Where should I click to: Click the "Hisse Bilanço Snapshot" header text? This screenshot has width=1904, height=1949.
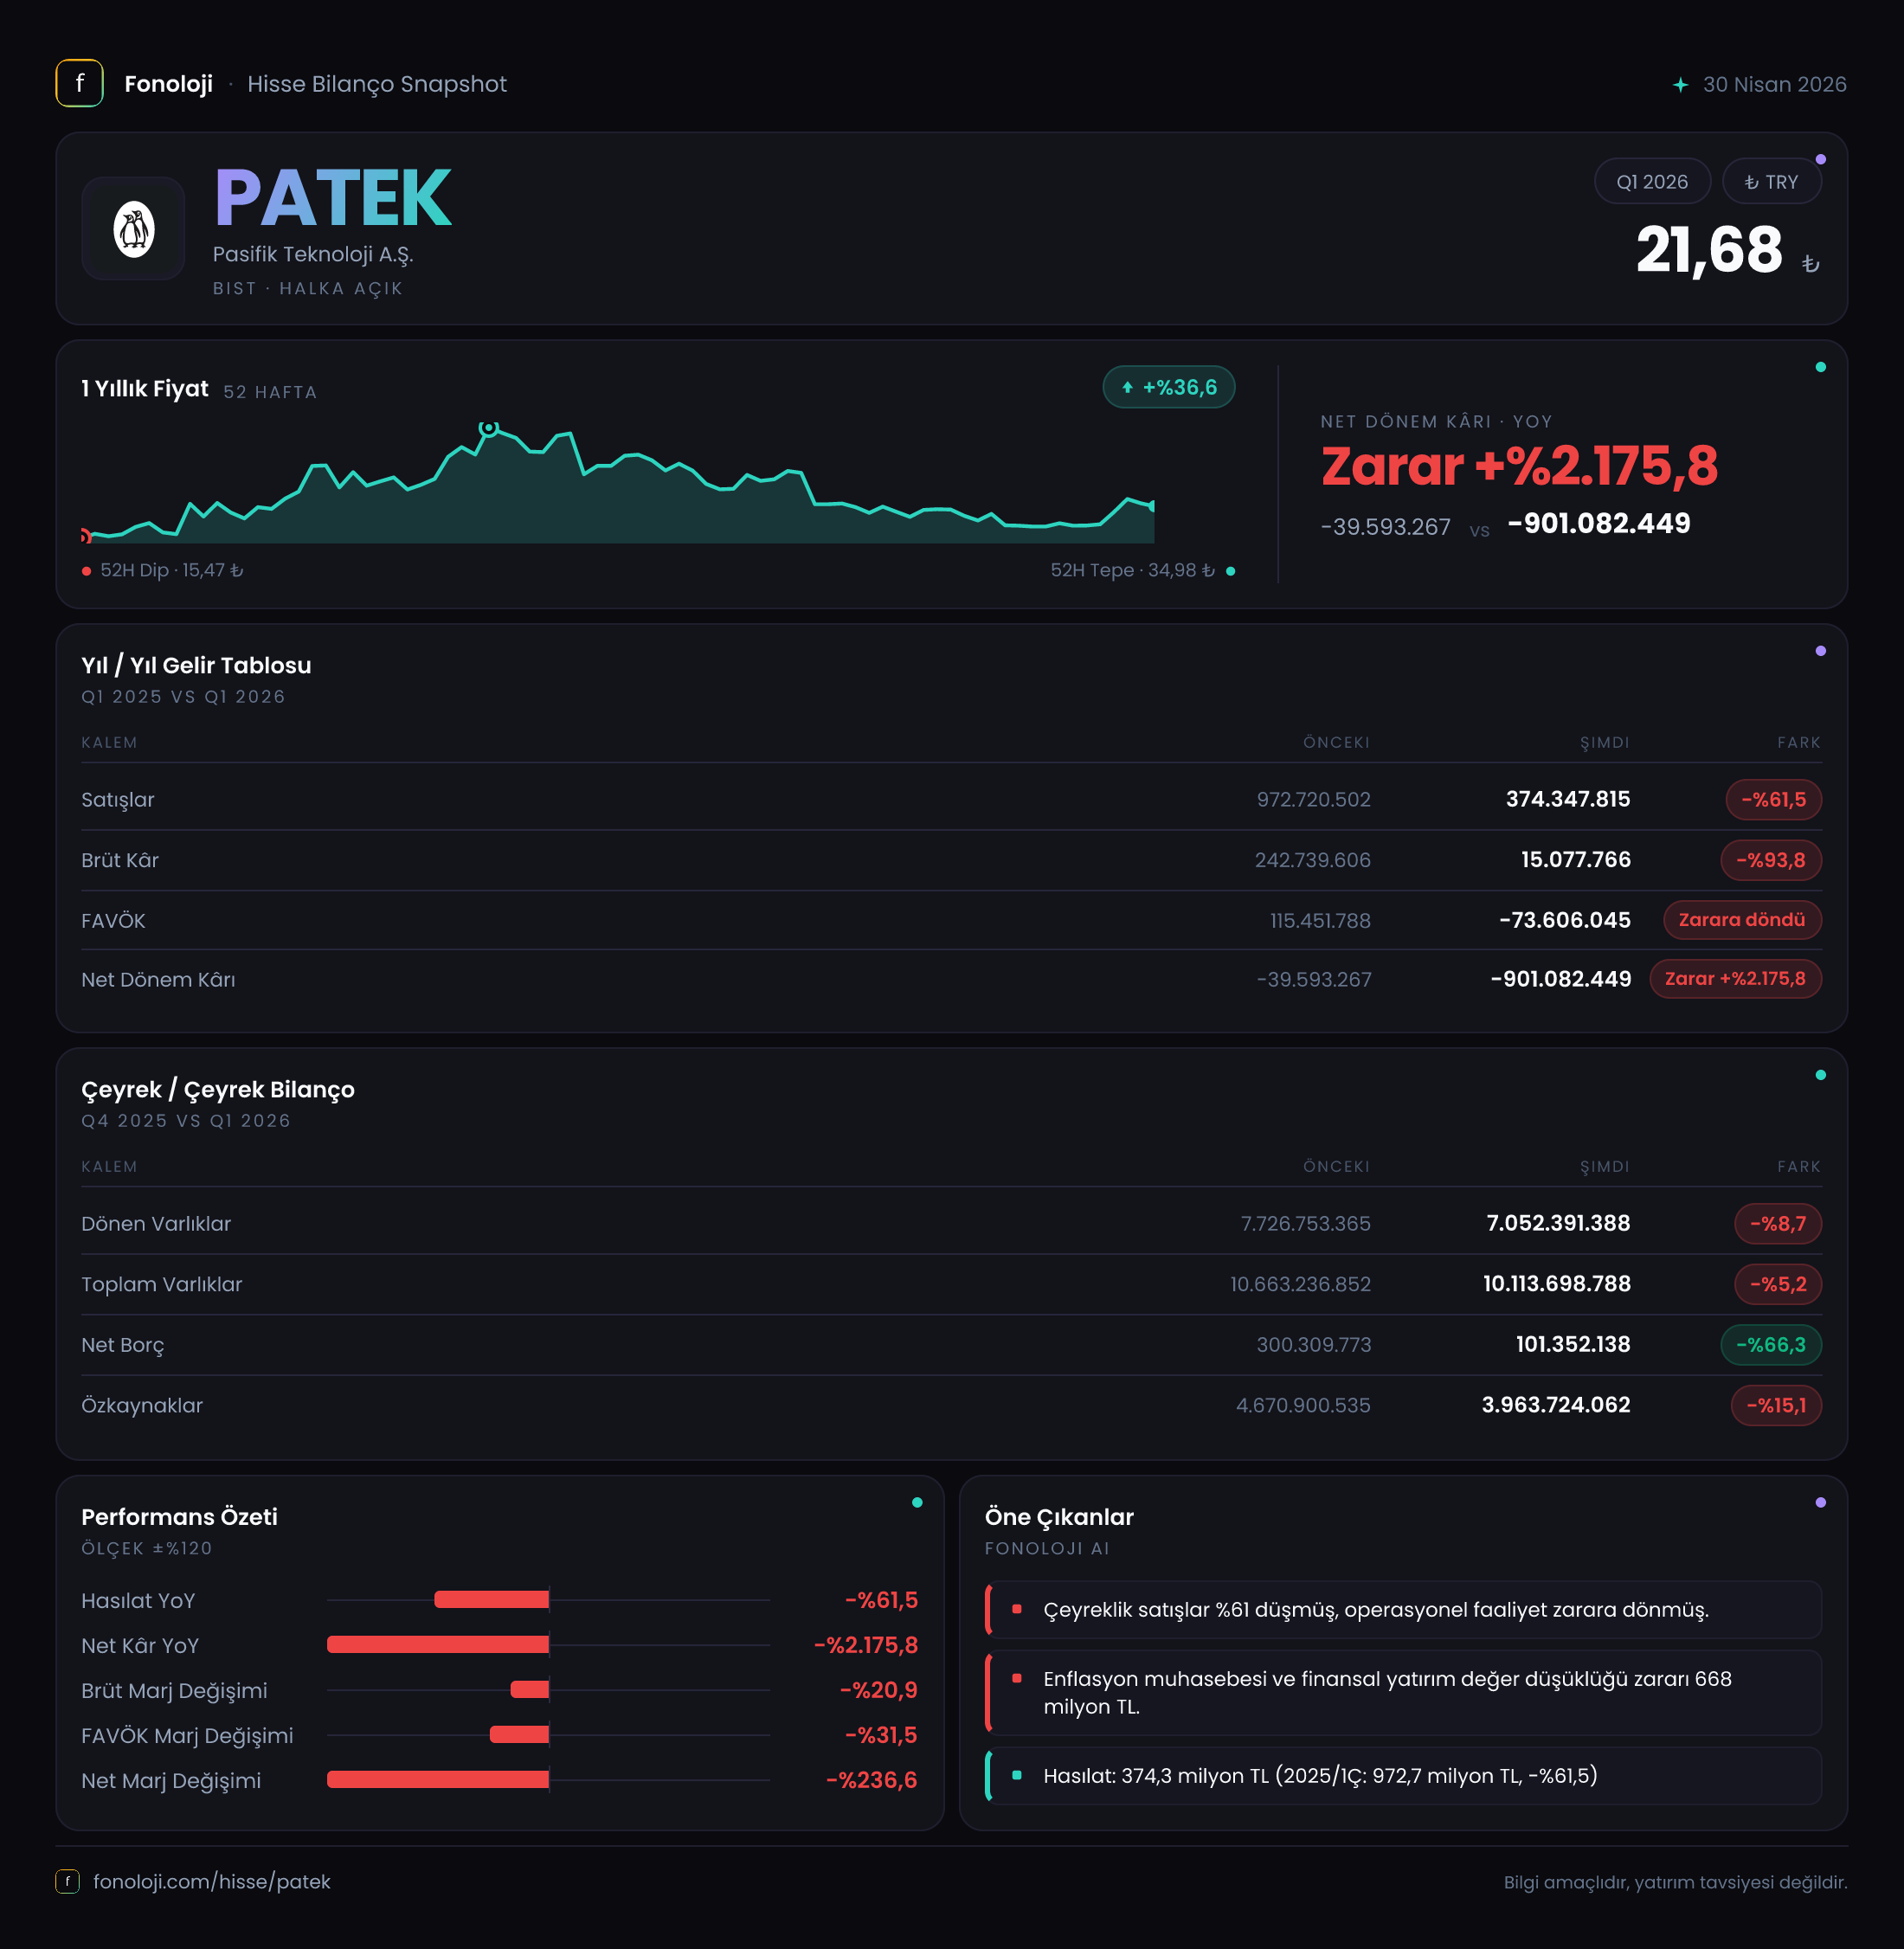tap(377, 84)
